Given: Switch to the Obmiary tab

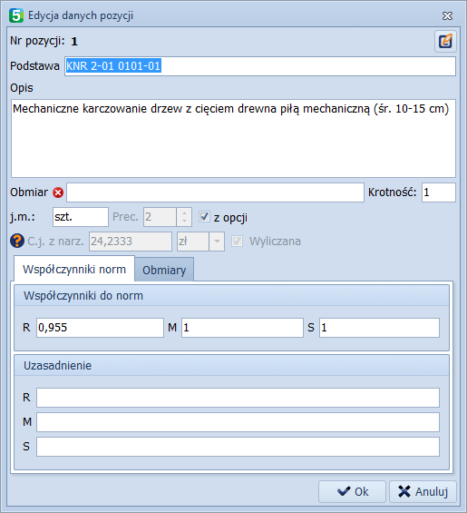Looking at the screenshot, I should click(x=164, y=270).
